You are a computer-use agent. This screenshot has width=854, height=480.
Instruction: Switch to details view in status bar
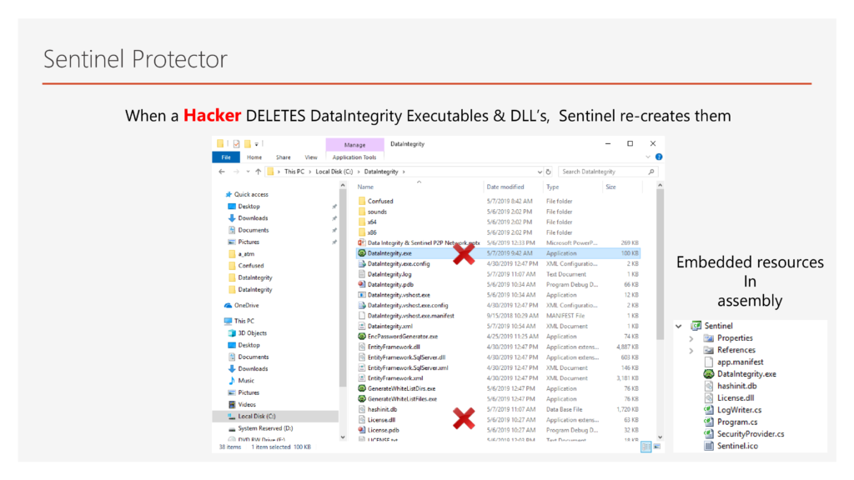pyautogui.click(x=645, y=447)
